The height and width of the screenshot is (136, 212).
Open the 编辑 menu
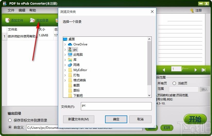coord(22,10)
